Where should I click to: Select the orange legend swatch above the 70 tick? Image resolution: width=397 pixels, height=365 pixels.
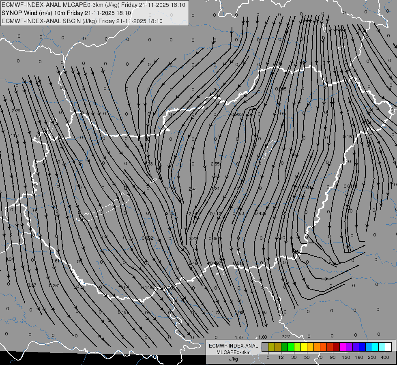(x=317, y=347)
